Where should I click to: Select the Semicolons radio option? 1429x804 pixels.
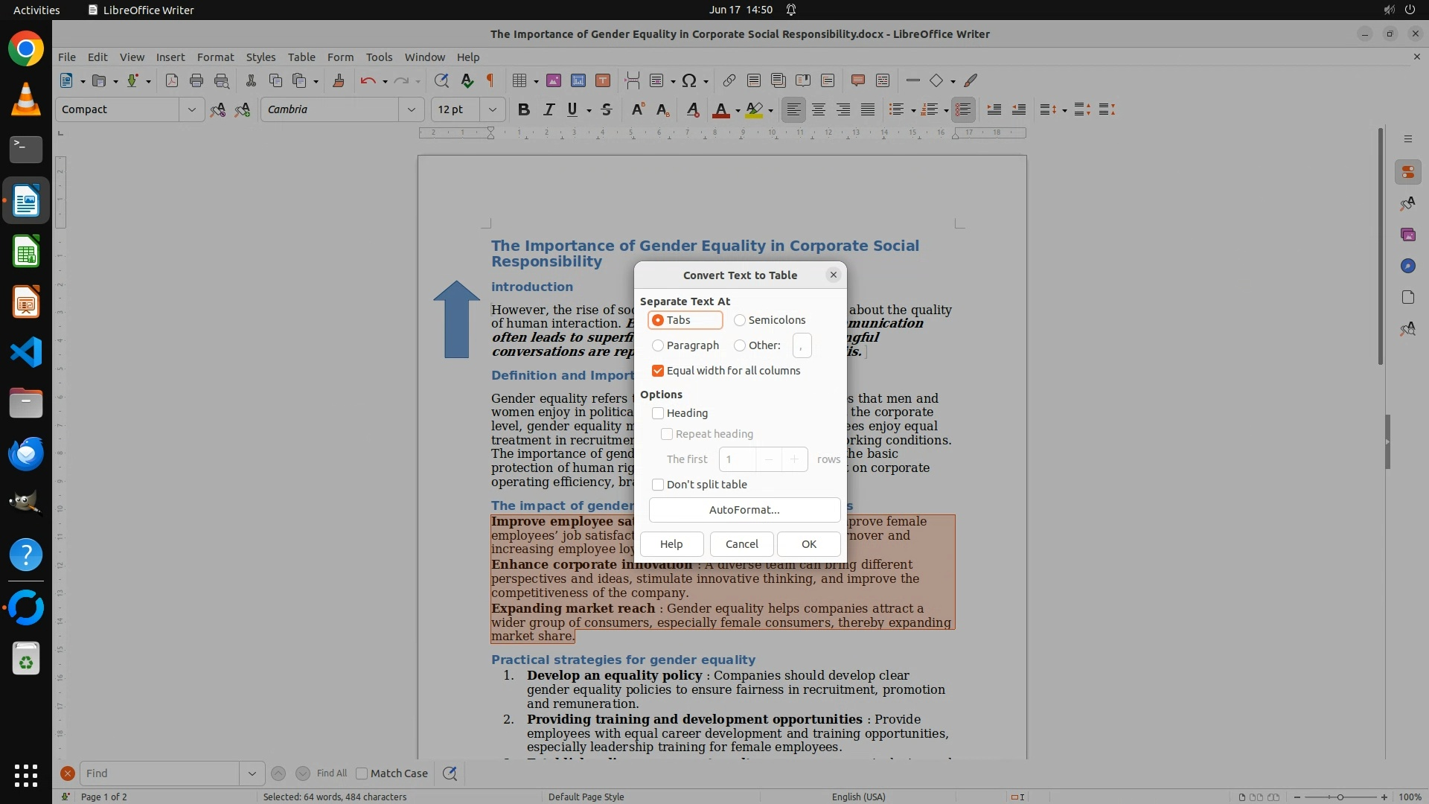click(x=740, y=320)
